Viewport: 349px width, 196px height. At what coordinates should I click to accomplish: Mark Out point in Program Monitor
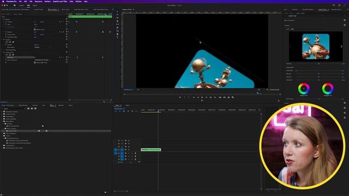coord(189,97)
